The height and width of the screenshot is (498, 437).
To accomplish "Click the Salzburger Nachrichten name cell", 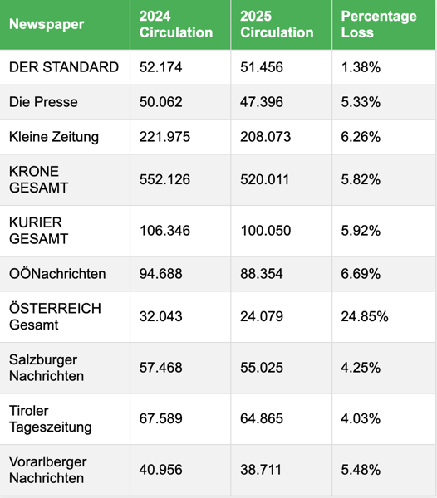I will (x=65, y=368).
